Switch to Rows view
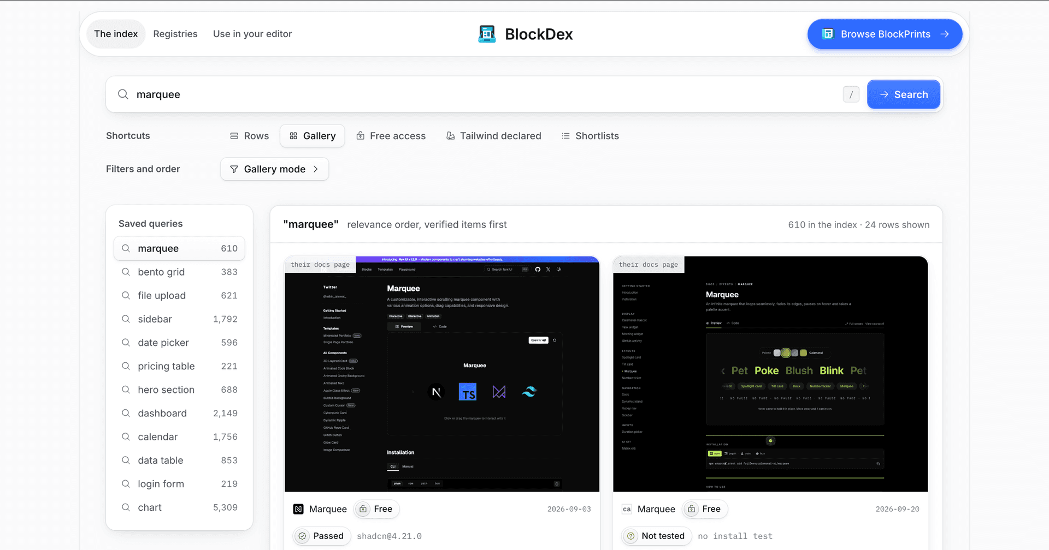The width and height of the screenshot is (1049, 550). click(249, 136)
